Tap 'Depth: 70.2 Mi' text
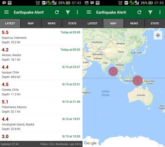Viewport: 165px width, 147px height. pyautogui.click(x=11, y=42)
